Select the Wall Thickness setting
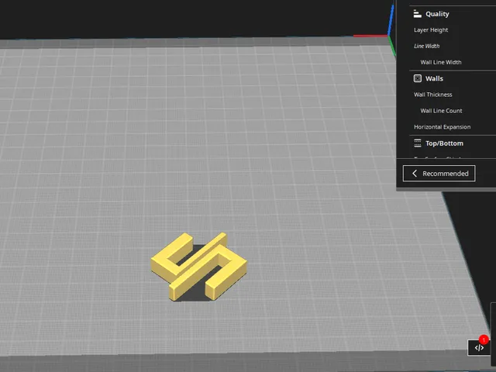The width and height of the screenshot is (496, 372). pyautogui.click(x=432, y=95)
